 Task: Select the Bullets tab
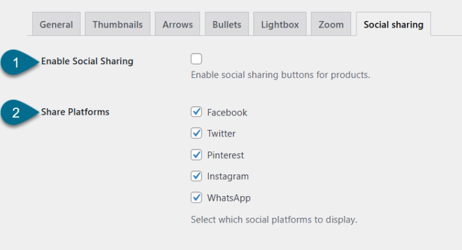point(227,24)
